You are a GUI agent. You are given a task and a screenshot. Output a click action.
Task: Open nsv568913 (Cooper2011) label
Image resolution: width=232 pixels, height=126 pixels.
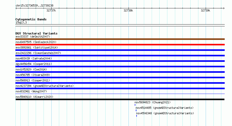click(x=33, y=80)
